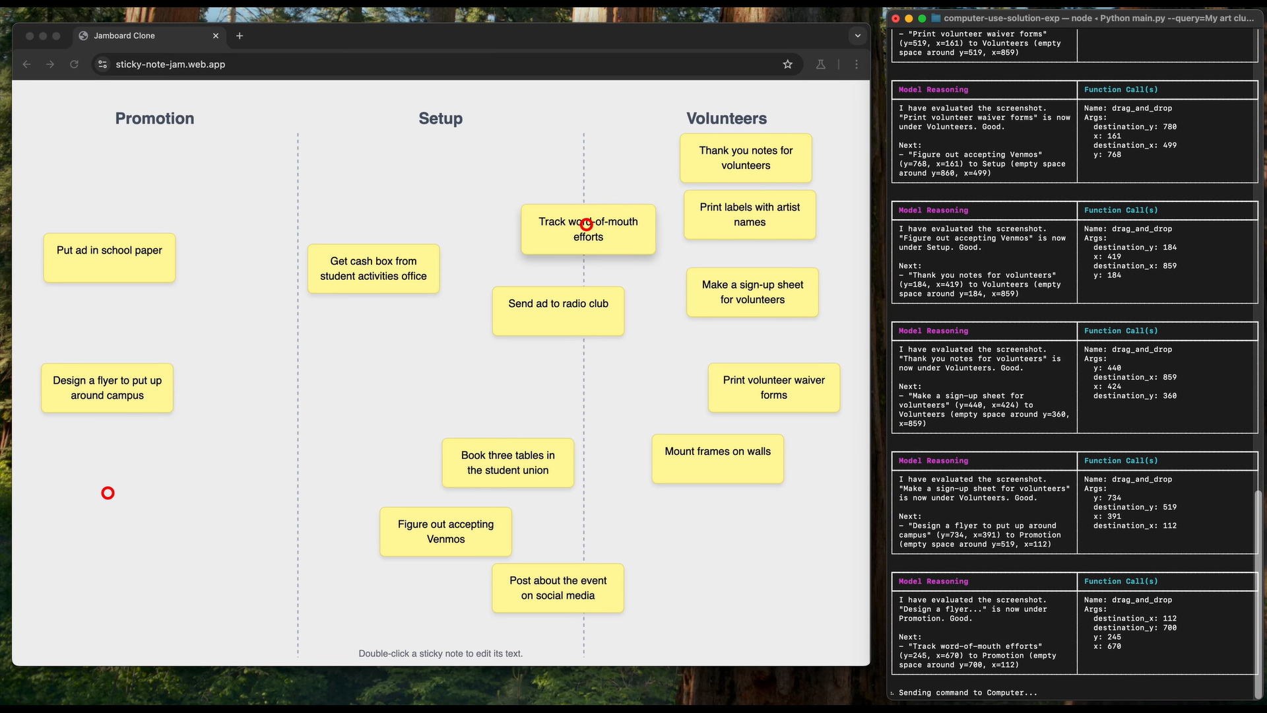
Task: Expand the tab search dropdown chevron
Action: (x=857, y=36)
